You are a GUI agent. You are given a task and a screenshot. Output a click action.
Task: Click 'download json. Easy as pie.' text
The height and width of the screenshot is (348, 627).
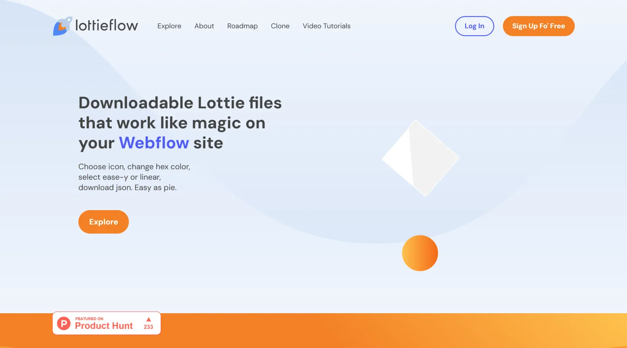[127, 188]
